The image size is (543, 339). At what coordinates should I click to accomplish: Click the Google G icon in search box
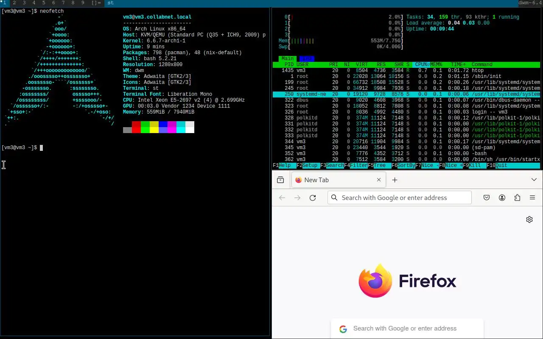click(343, 329)
